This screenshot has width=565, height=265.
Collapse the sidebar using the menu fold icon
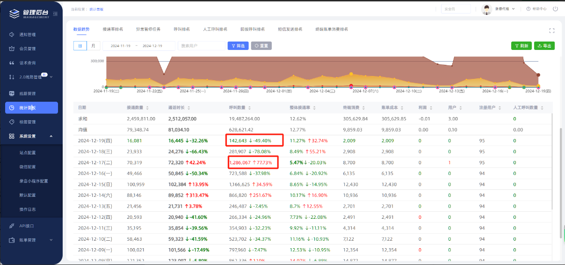[x=55, y=14]
